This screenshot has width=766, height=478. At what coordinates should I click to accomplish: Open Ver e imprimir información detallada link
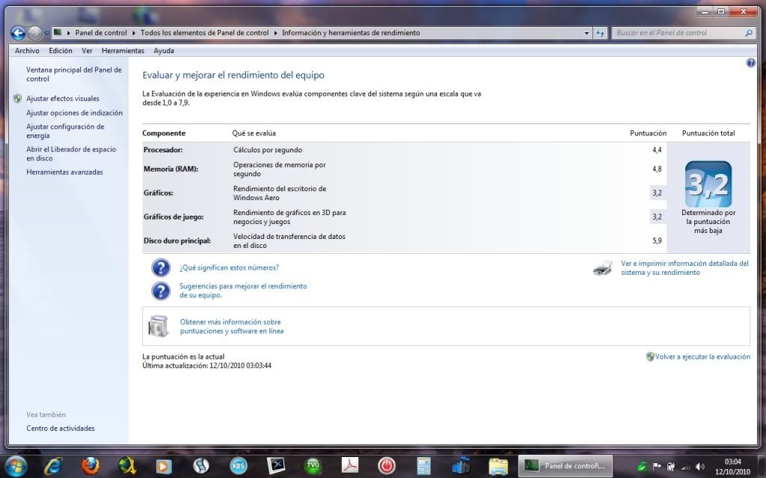pos(684,268)
